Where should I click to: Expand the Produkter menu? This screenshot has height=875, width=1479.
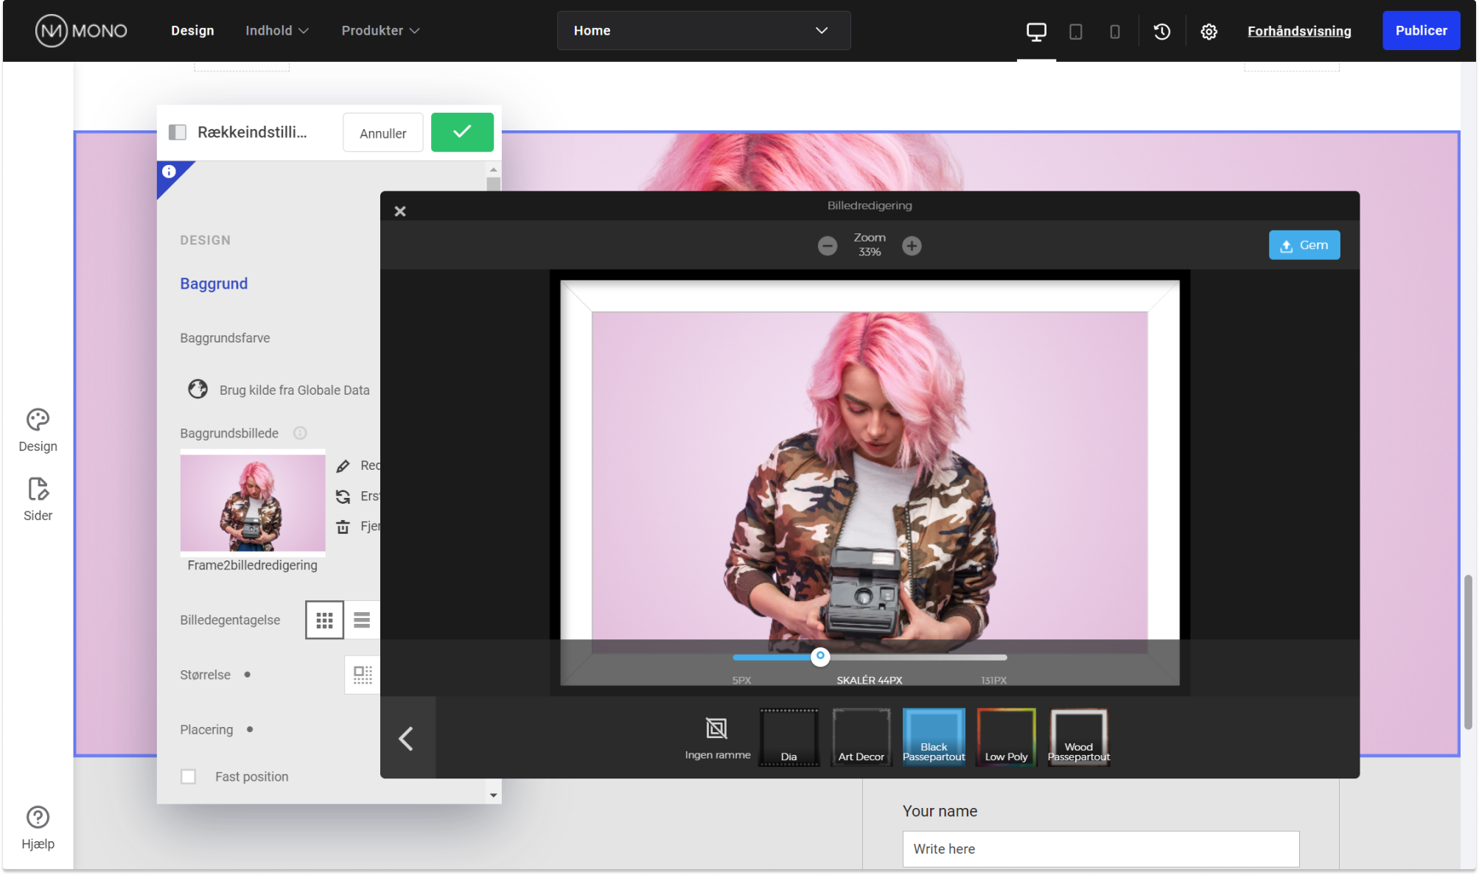click(380, 31)
